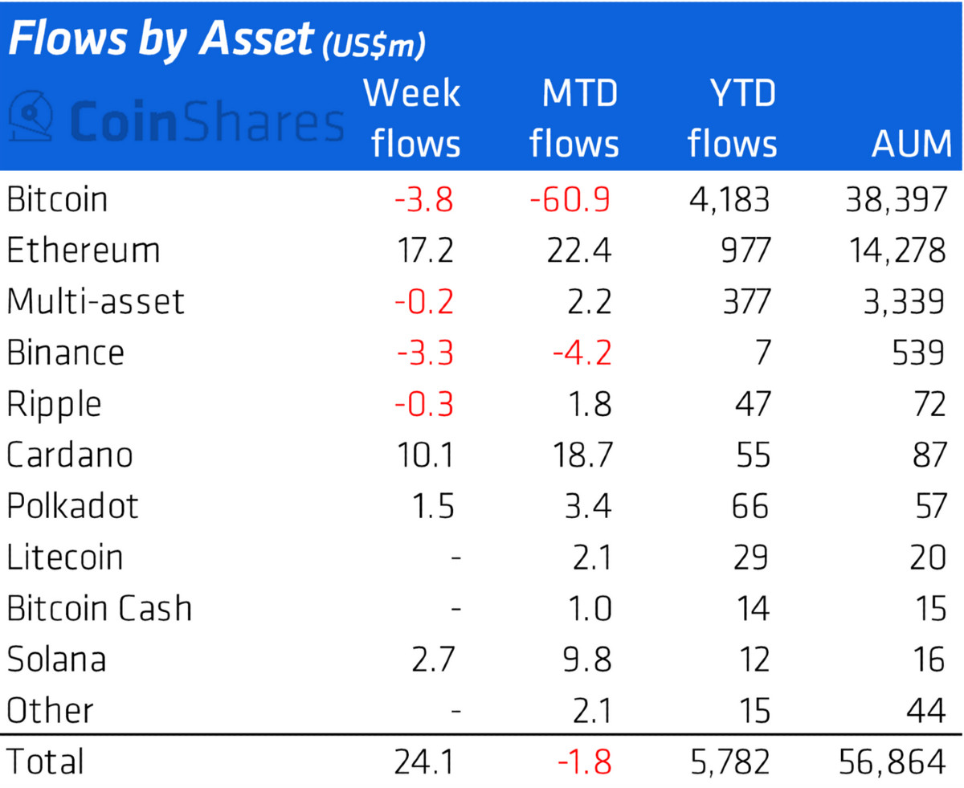
Task: Click the Binance row label
Action: 66,353
